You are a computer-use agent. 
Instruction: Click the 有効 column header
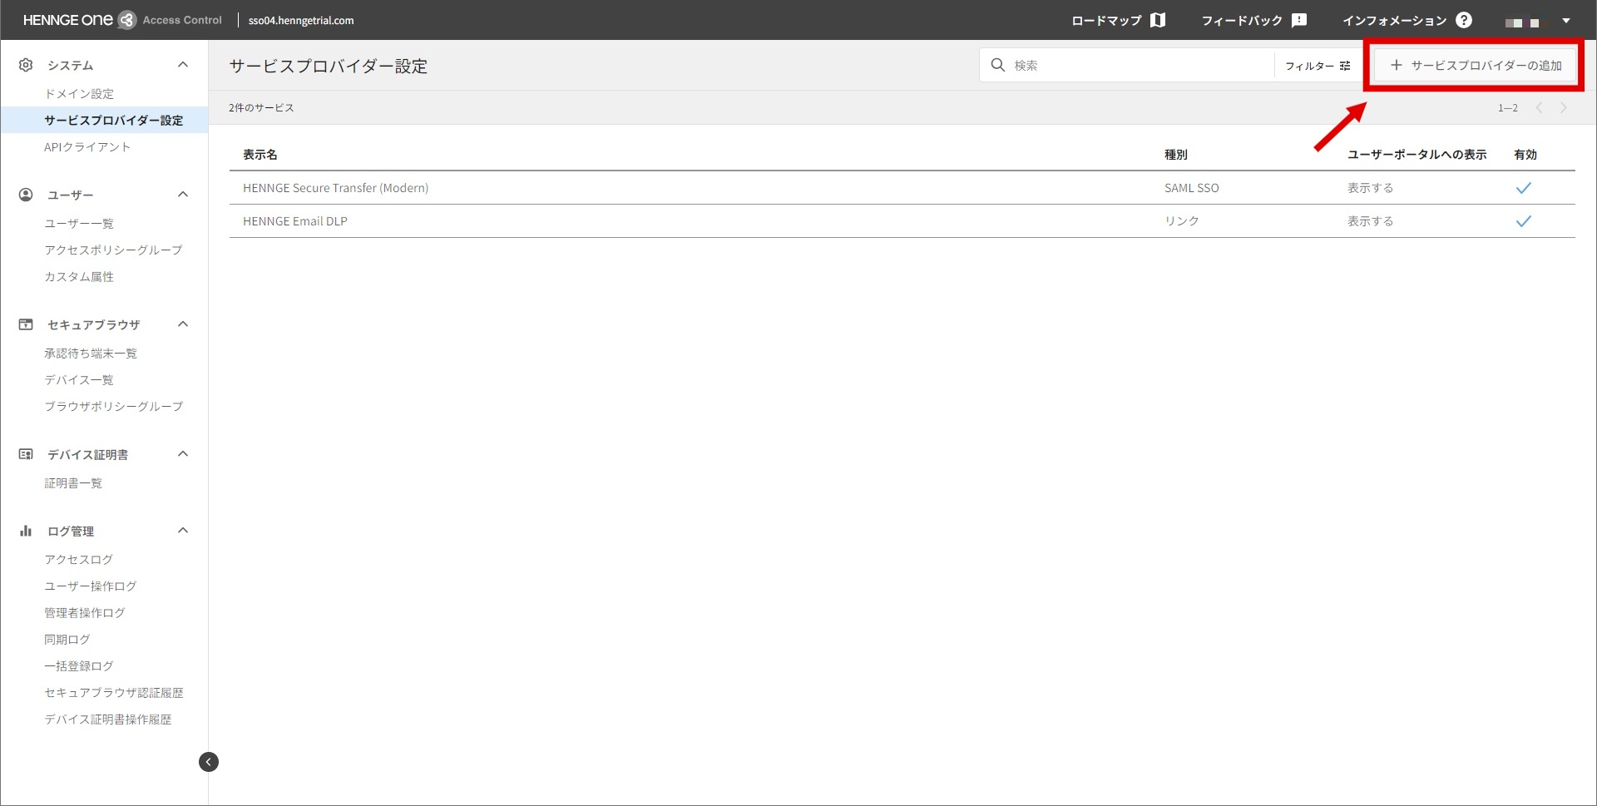pos(1525,155)
